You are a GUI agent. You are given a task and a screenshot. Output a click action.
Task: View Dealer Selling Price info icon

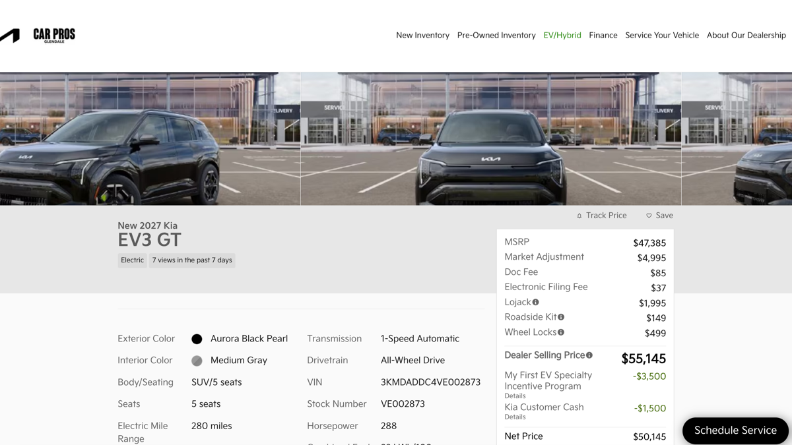(x=589, y=355)
